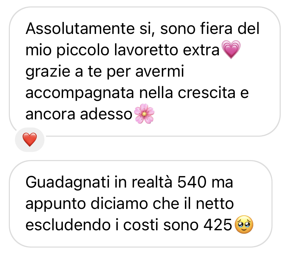Screen dimensions: 281x253
Task: Click the word "realtà" in the second message
Action: click(152, 182)
